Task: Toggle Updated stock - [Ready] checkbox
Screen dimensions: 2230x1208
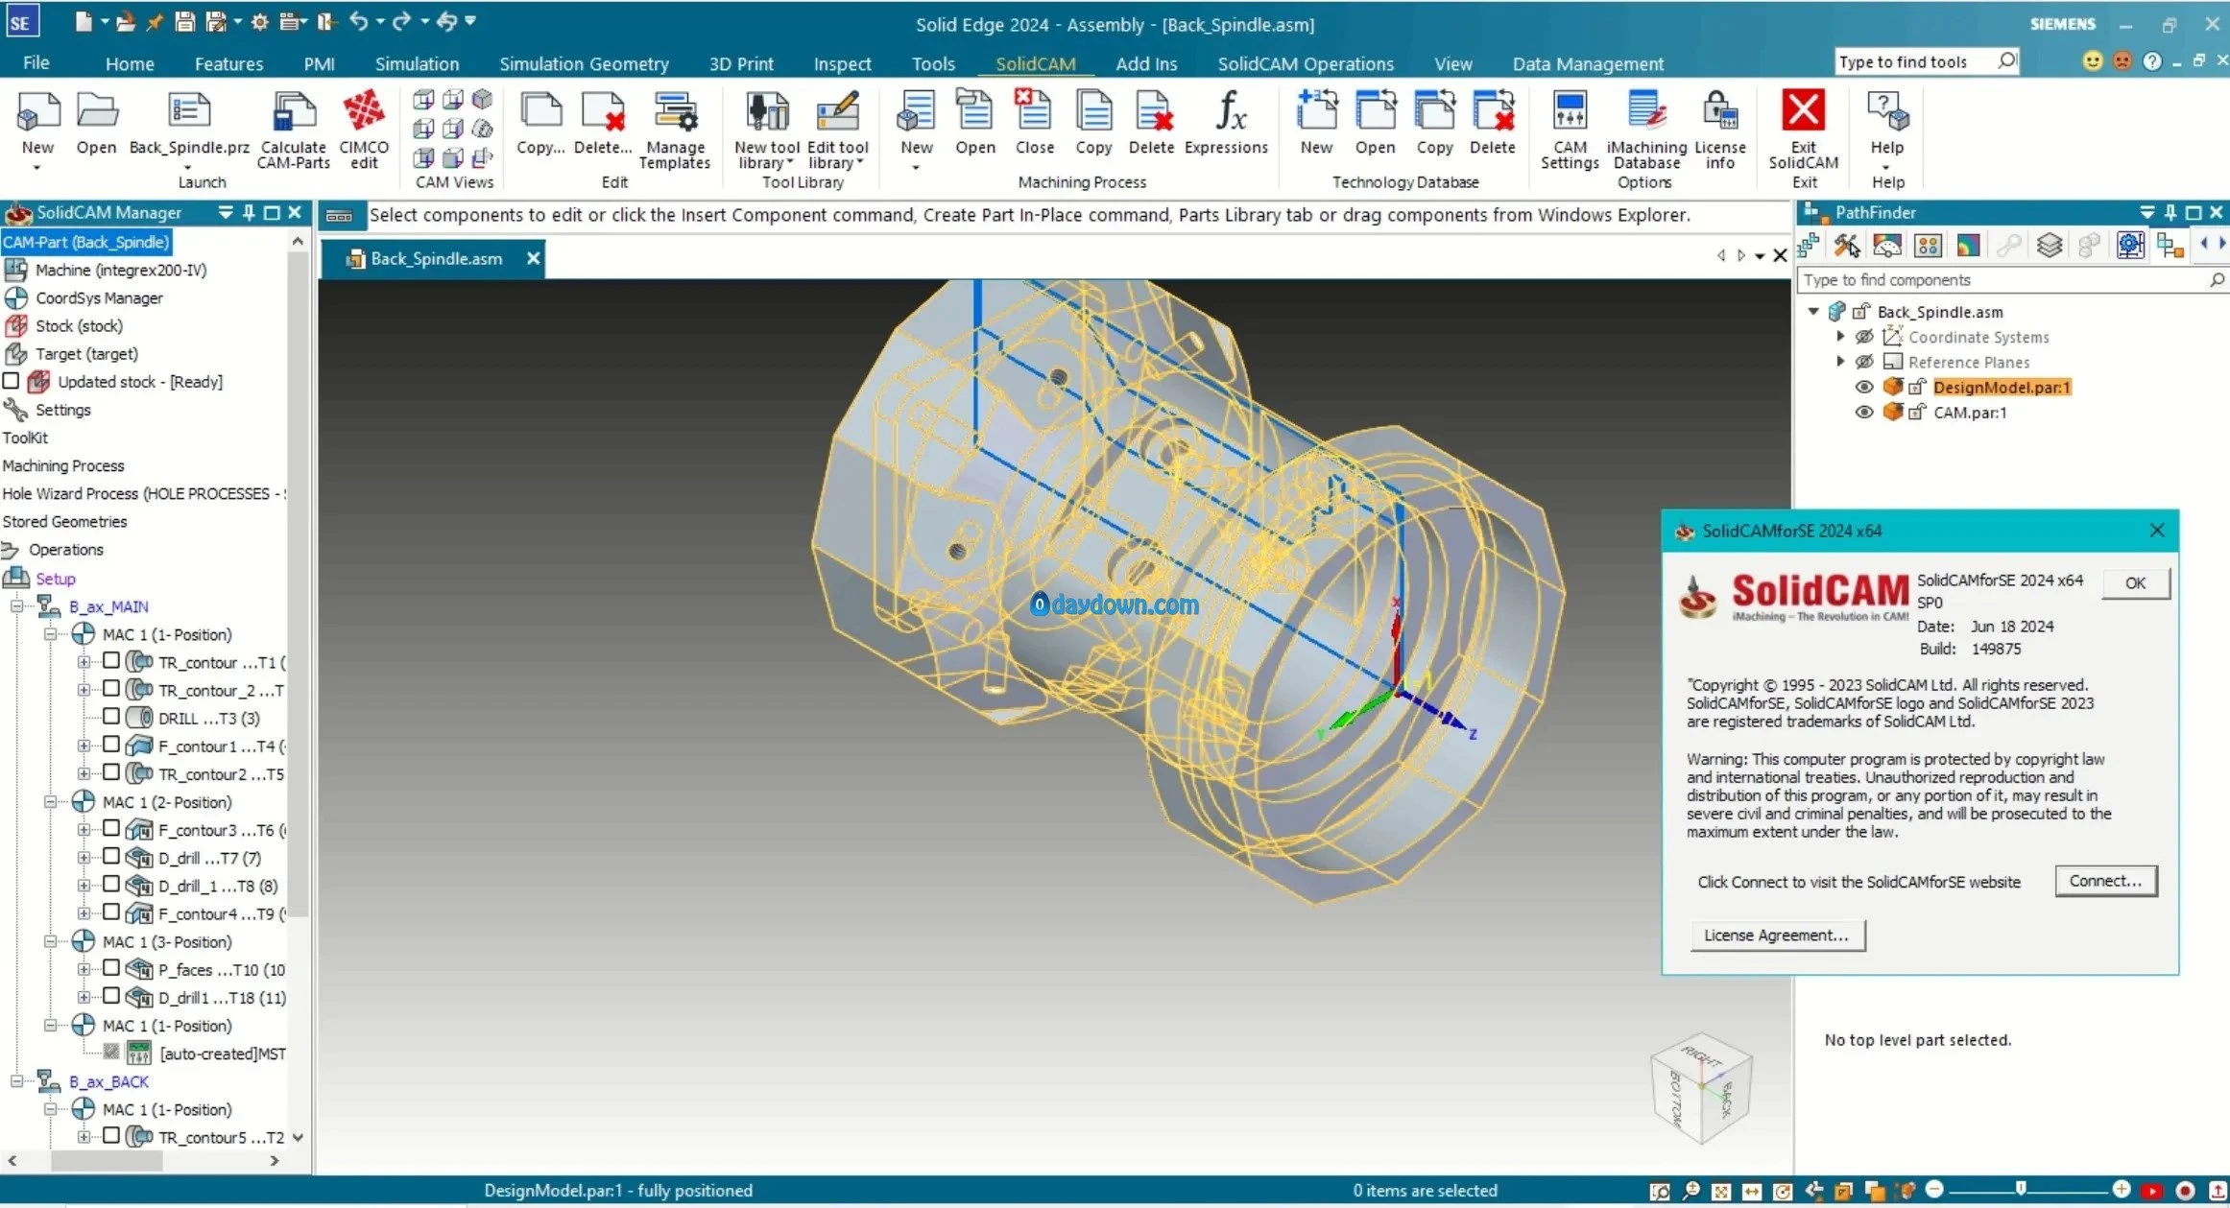Action: click(x=12, y=381)
